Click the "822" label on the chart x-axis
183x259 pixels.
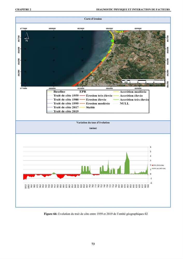81,186
